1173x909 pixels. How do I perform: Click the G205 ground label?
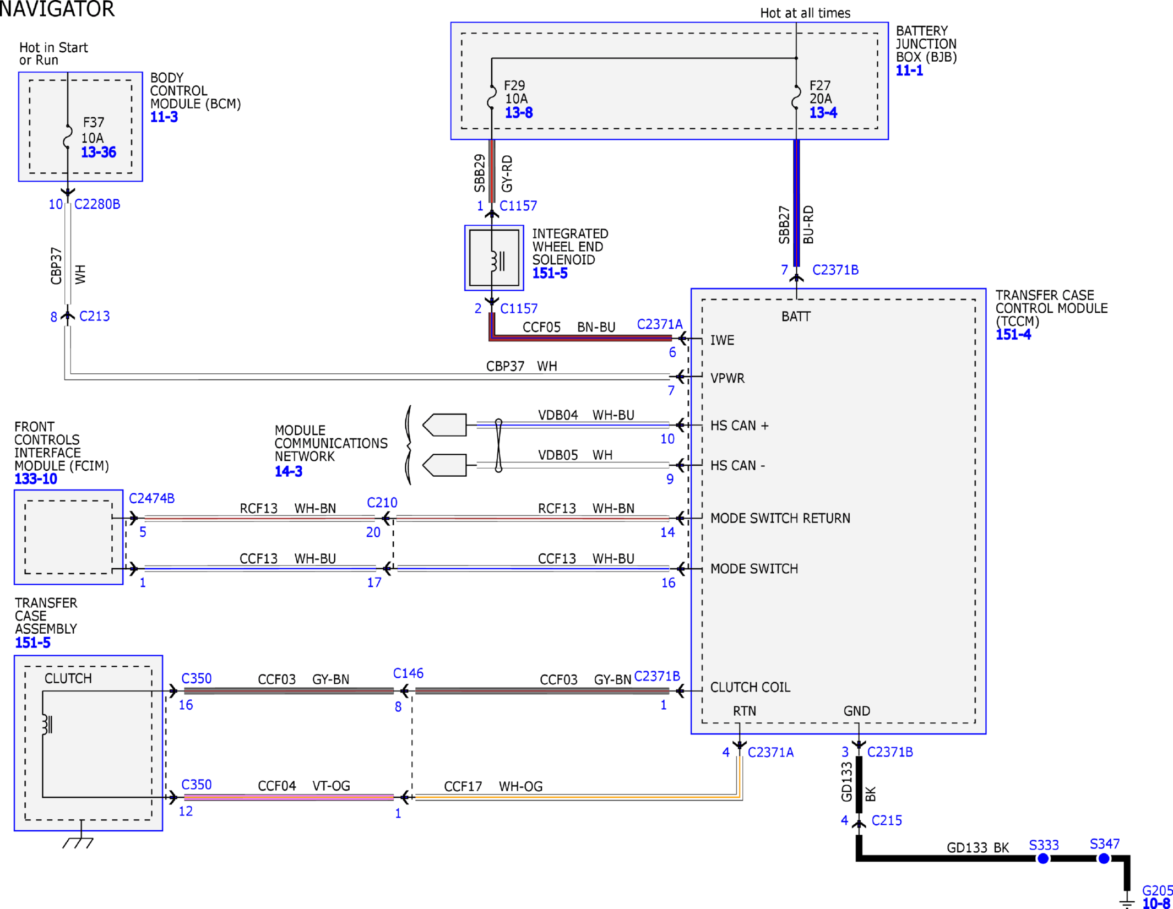click(1158, 890)
